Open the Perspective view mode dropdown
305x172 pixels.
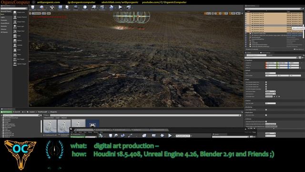coord(36,13)
